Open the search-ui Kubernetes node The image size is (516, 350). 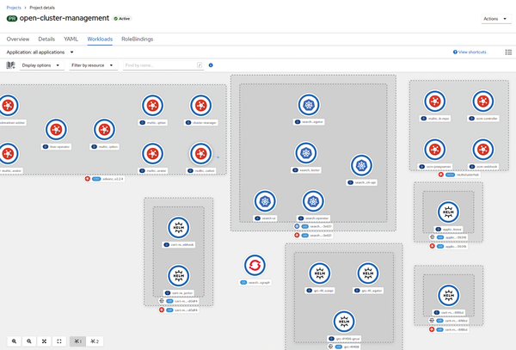click(x=265, y=201)
